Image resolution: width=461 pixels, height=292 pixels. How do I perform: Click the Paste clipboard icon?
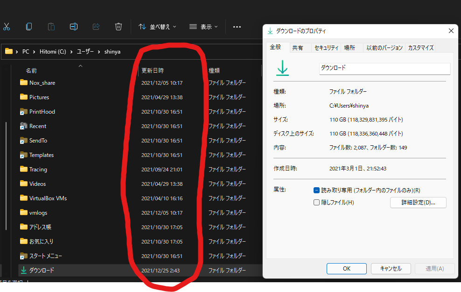(x=51, y=27)
